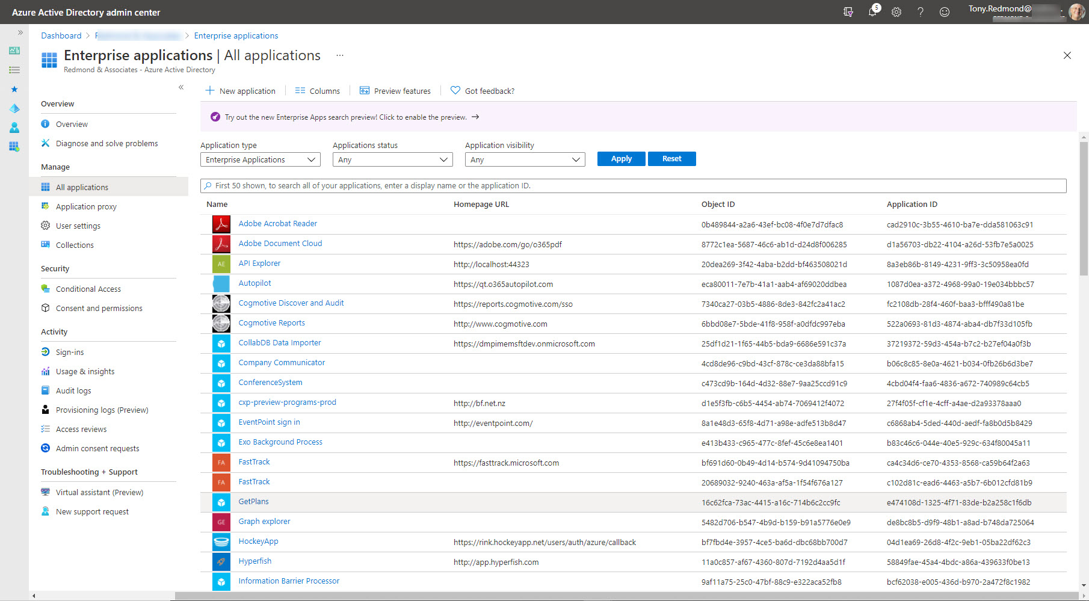Screen dimensions: 1089x601
Task: Open New support request
Action: 92,511
